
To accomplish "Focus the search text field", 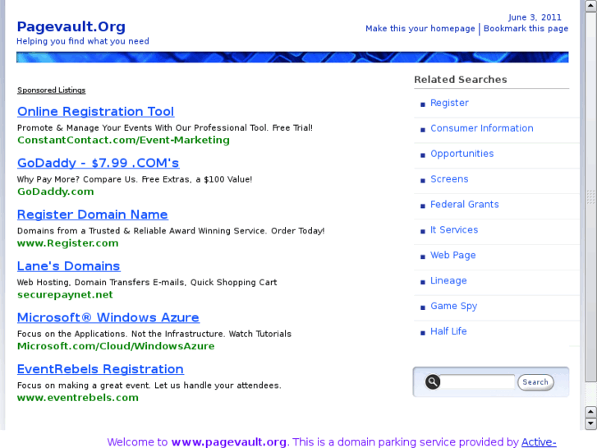I will (477, 381).
